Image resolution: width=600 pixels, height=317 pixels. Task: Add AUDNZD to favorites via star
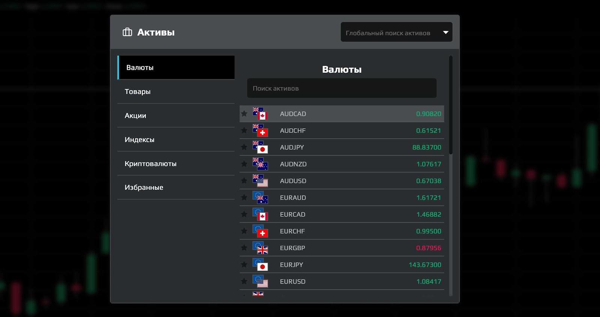(244, 164)
